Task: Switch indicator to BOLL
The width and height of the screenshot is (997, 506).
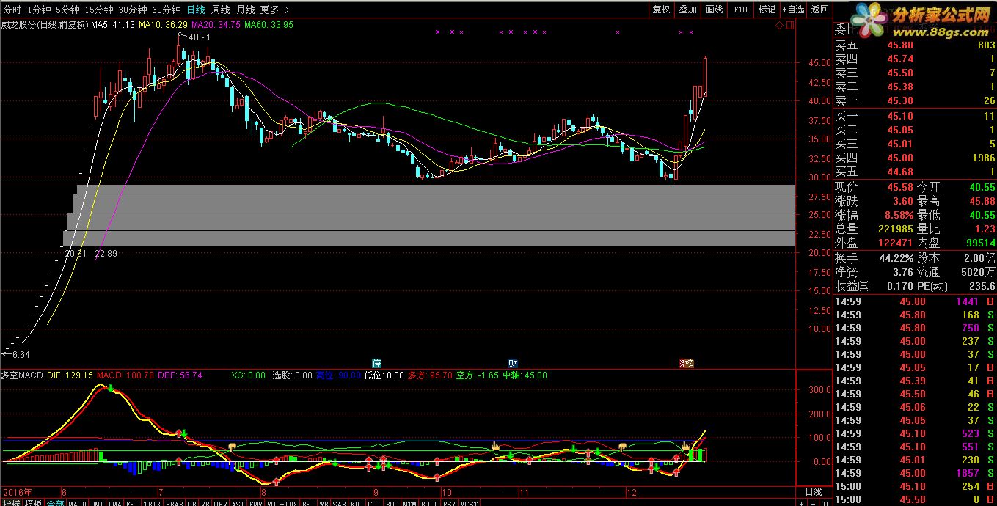Action: 429,502
